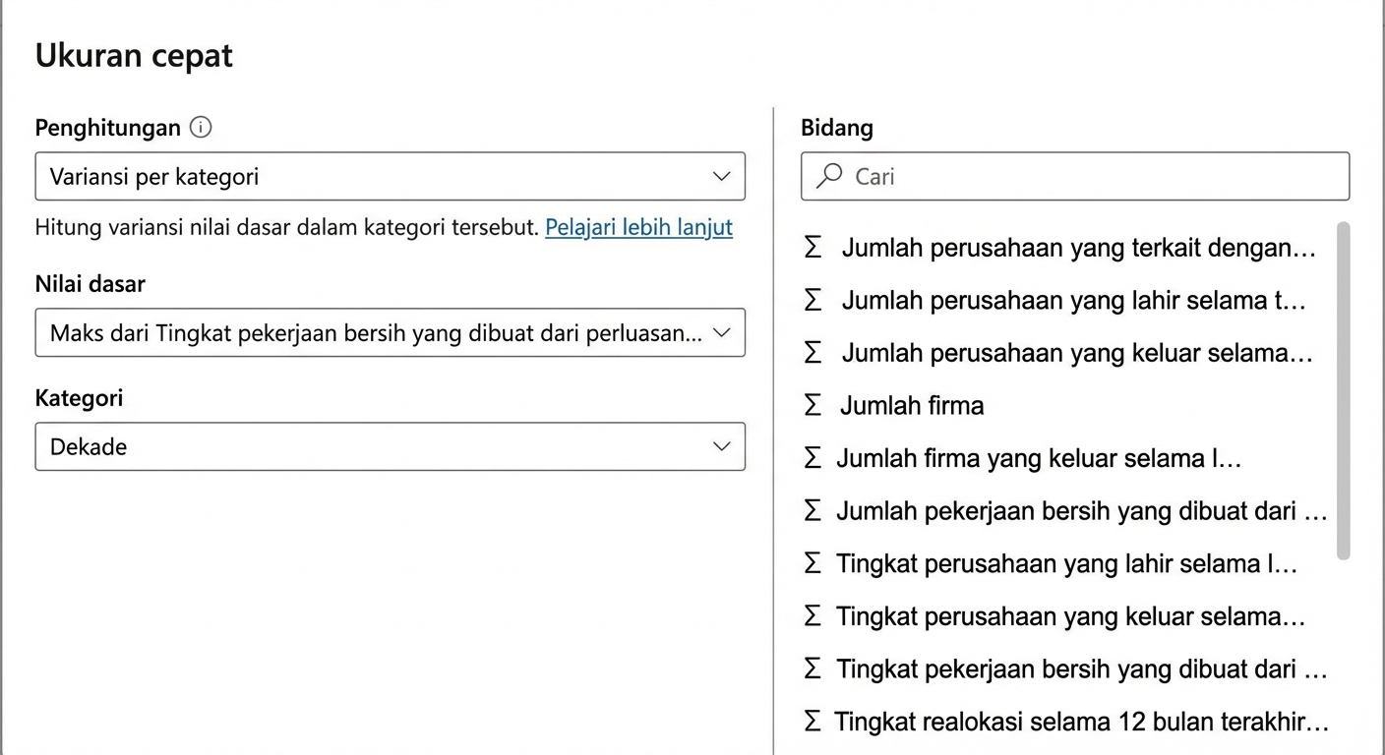Pick Tingkat realokasi selama 12 bulan terakhir

[x=1081, y=723]
